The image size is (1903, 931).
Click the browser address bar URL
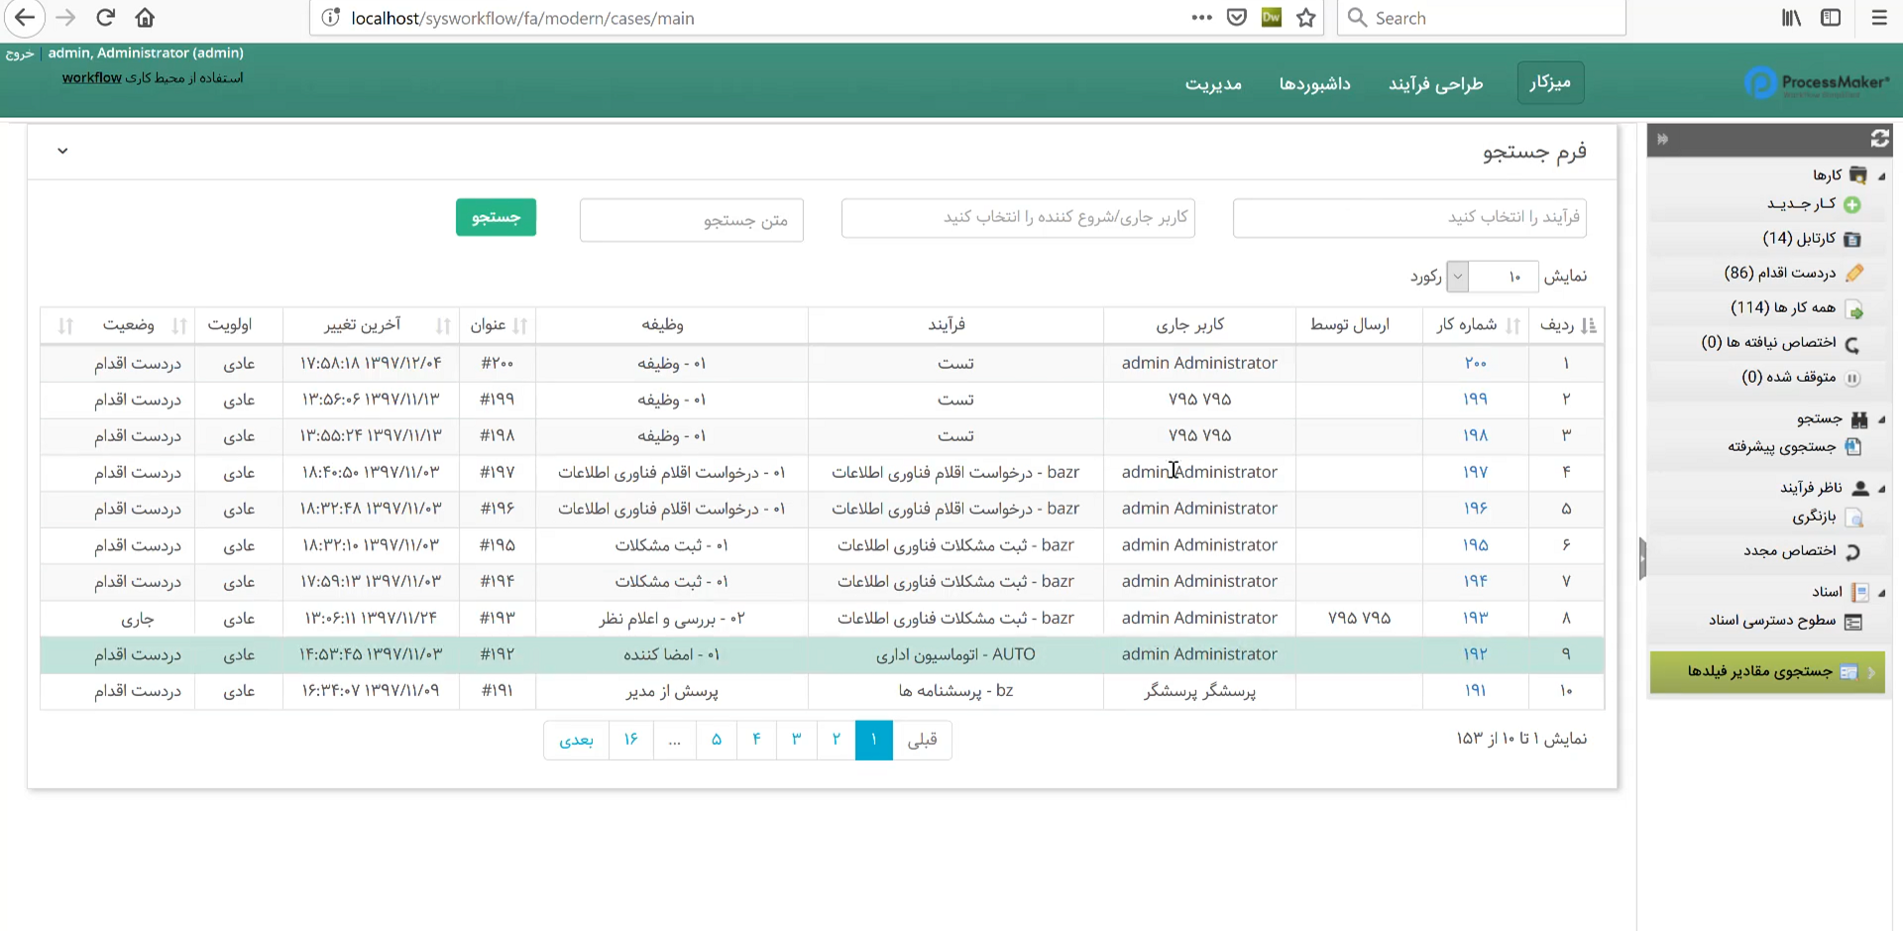point(522,18)
